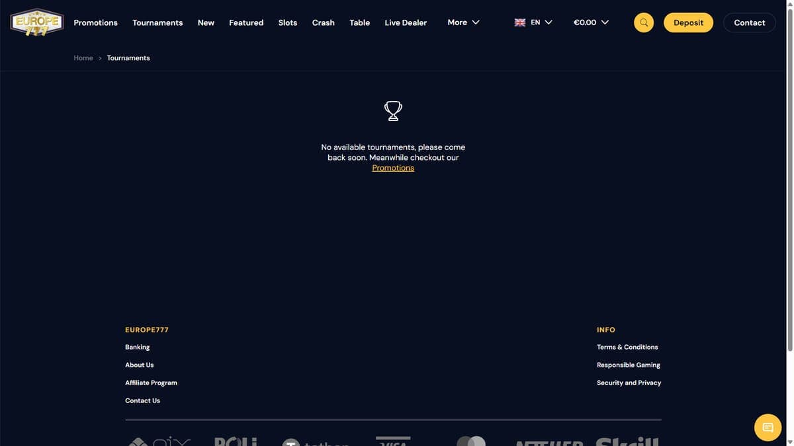
Task: Click the Skrill payment logo
Action: (x=627, y=441)
